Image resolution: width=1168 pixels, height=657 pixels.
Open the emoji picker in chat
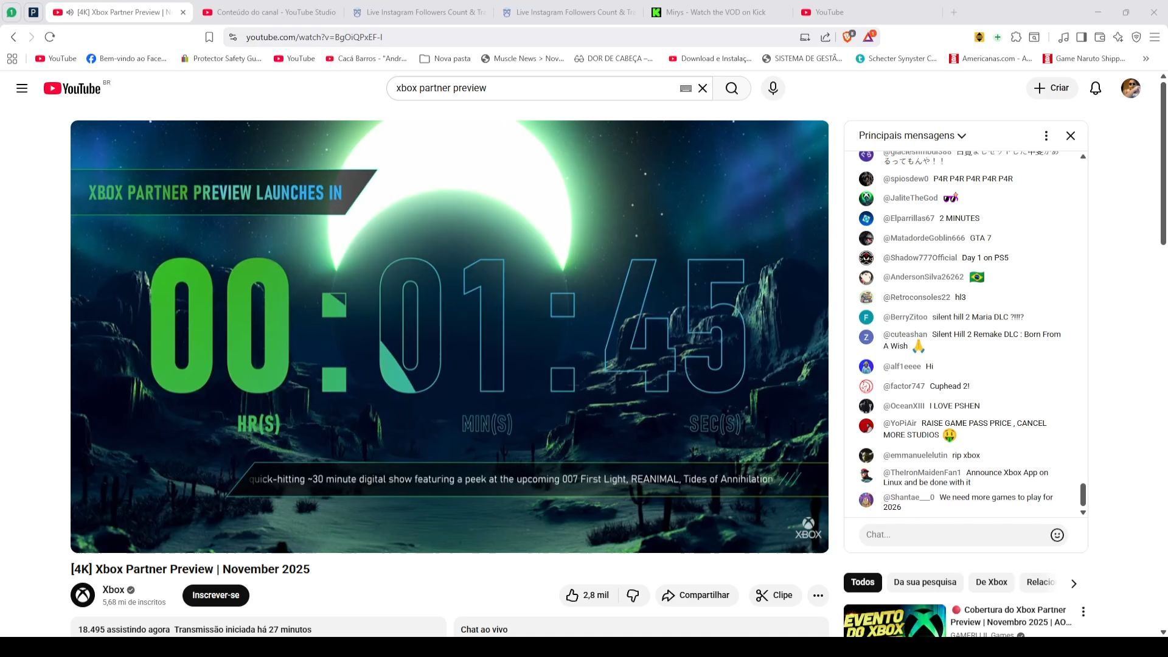(x=1057, y=535)
